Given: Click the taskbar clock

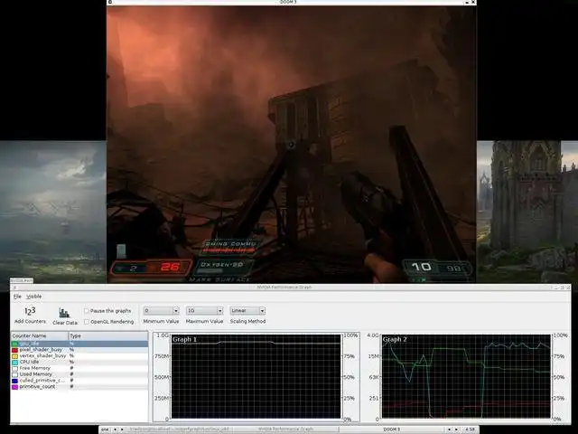Looking at the screenshot, I should 470,429.
